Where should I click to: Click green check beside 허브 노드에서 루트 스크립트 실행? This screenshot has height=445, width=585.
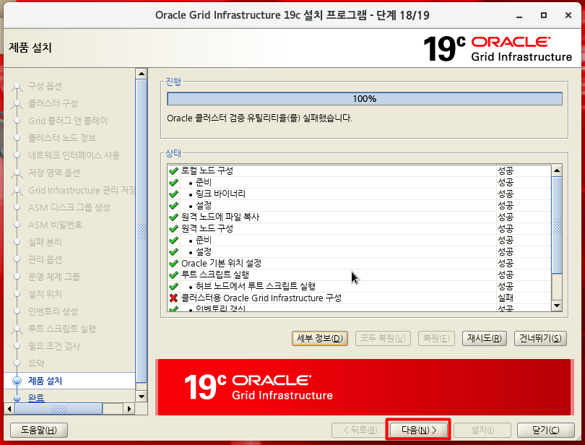coord(173,286)
